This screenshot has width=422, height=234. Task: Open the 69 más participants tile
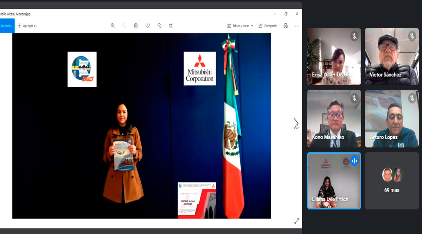coord(392,181)
